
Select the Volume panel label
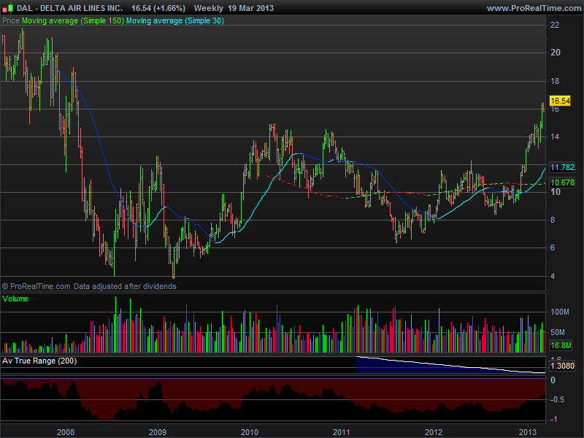tap(16, 299)
